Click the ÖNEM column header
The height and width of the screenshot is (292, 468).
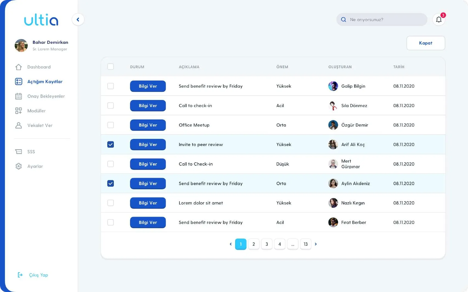(282, 67)
